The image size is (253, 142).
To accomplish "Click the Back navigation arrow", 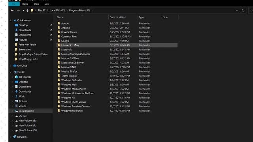I will (12, 11).
